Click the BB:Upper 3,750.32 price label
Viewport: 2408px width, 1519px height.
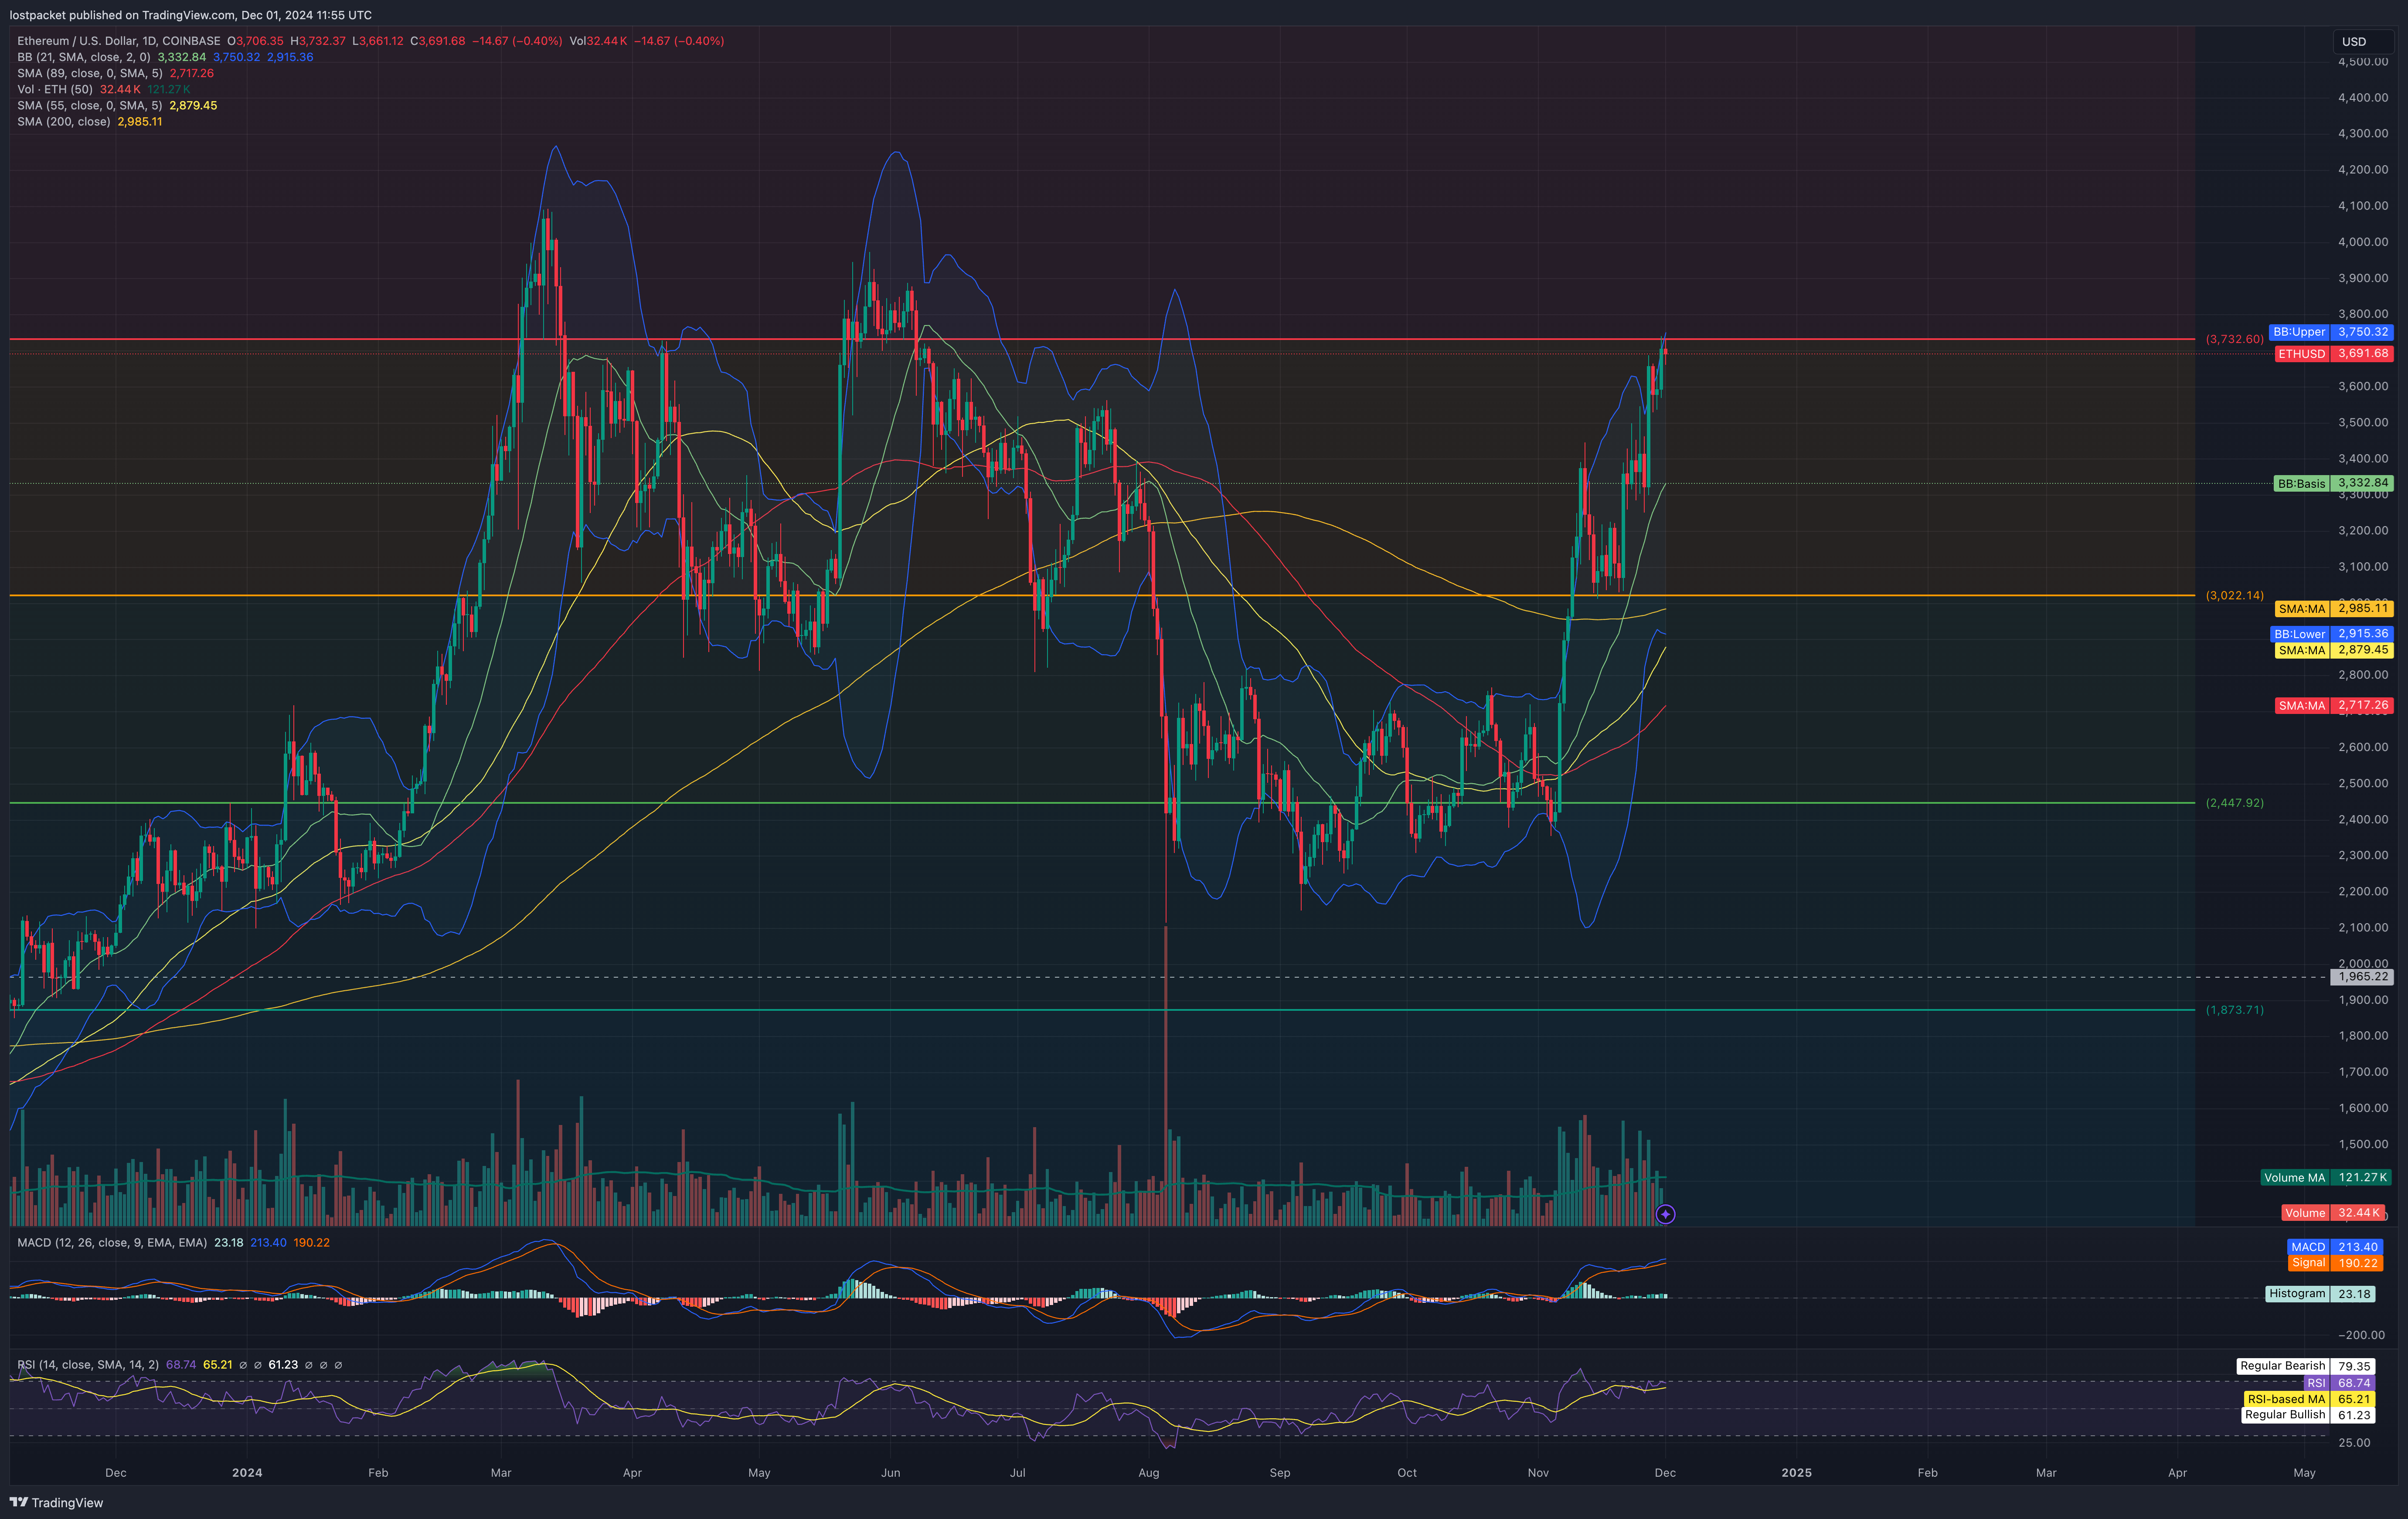click(2331, 332)
